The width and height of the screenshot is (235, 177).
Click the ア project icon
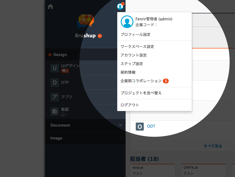(55, 97)
